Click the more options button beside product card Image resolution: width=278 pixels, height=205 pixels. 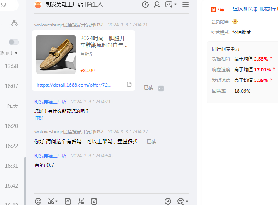[161, 88]
